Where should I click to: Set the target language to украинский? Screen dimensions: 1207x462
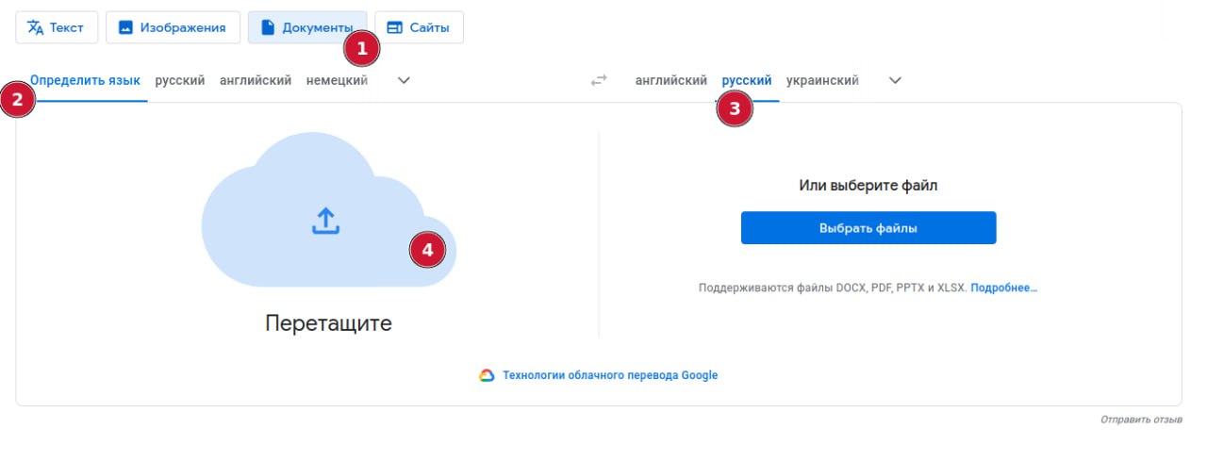coord(822,80)
